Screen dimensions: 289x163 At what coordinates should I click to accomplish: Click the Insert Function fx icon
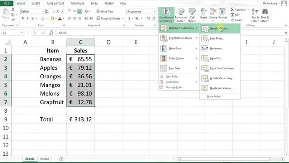51,33
